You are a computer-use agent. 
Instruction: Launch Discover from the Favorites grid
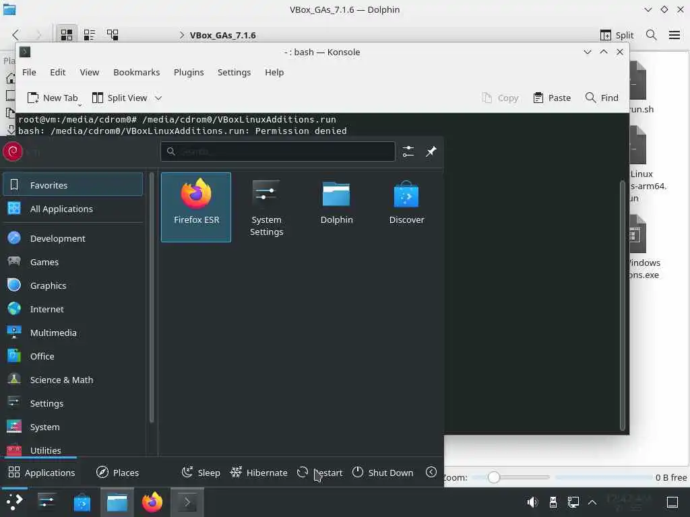coord(406,207)
